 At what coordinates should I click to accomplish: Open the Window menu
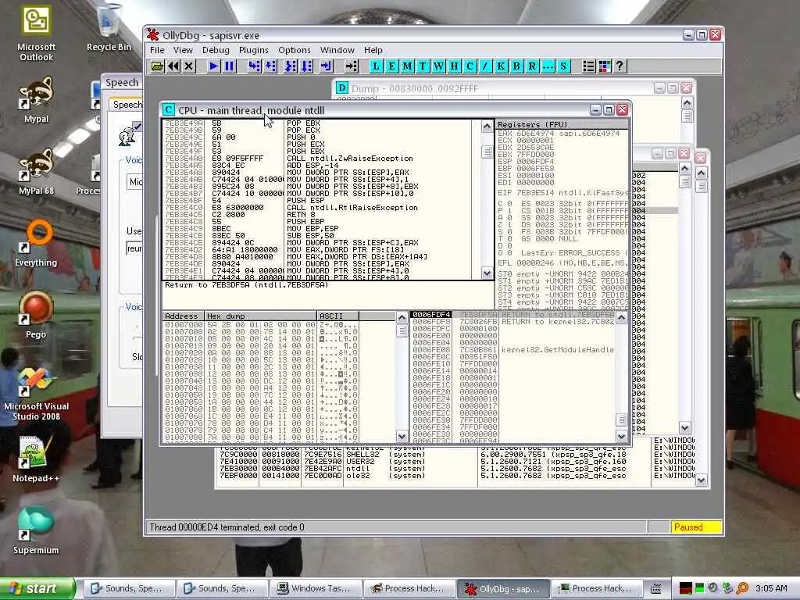click(x=337, y=50)
